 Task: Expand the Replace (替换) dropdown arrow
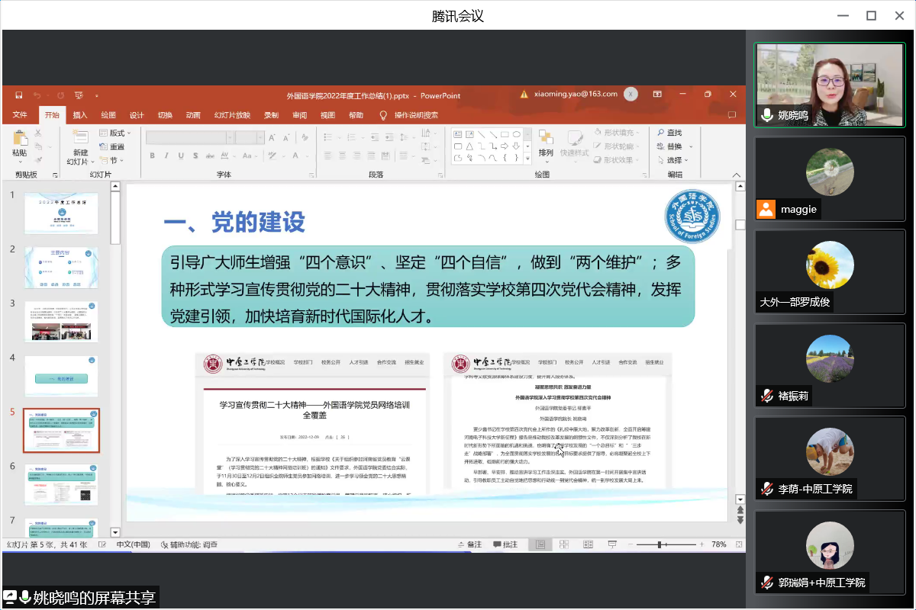click(692, 146)
